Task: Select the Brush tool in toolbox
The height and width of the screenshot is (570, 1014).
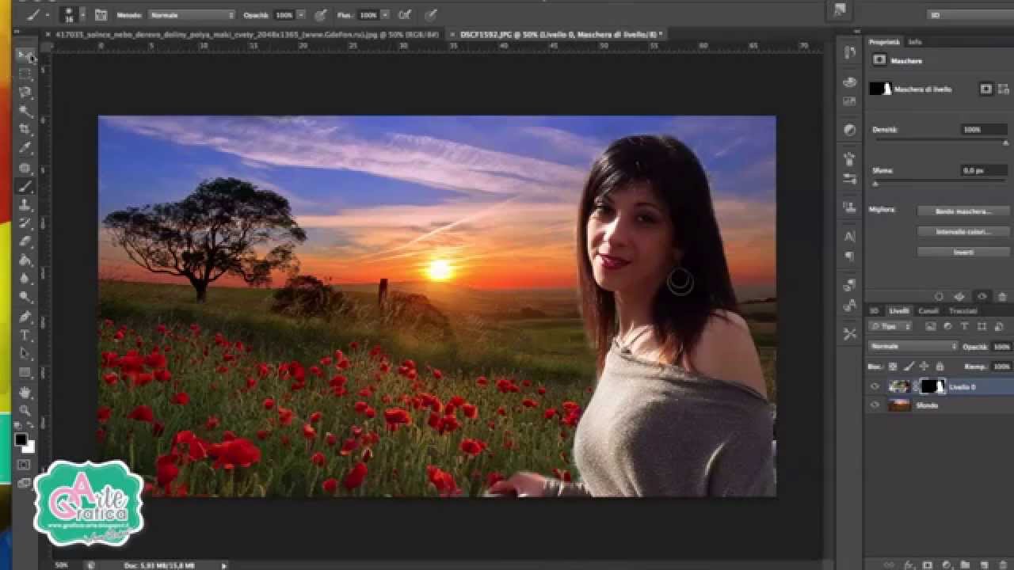Action: click(25, 187)
